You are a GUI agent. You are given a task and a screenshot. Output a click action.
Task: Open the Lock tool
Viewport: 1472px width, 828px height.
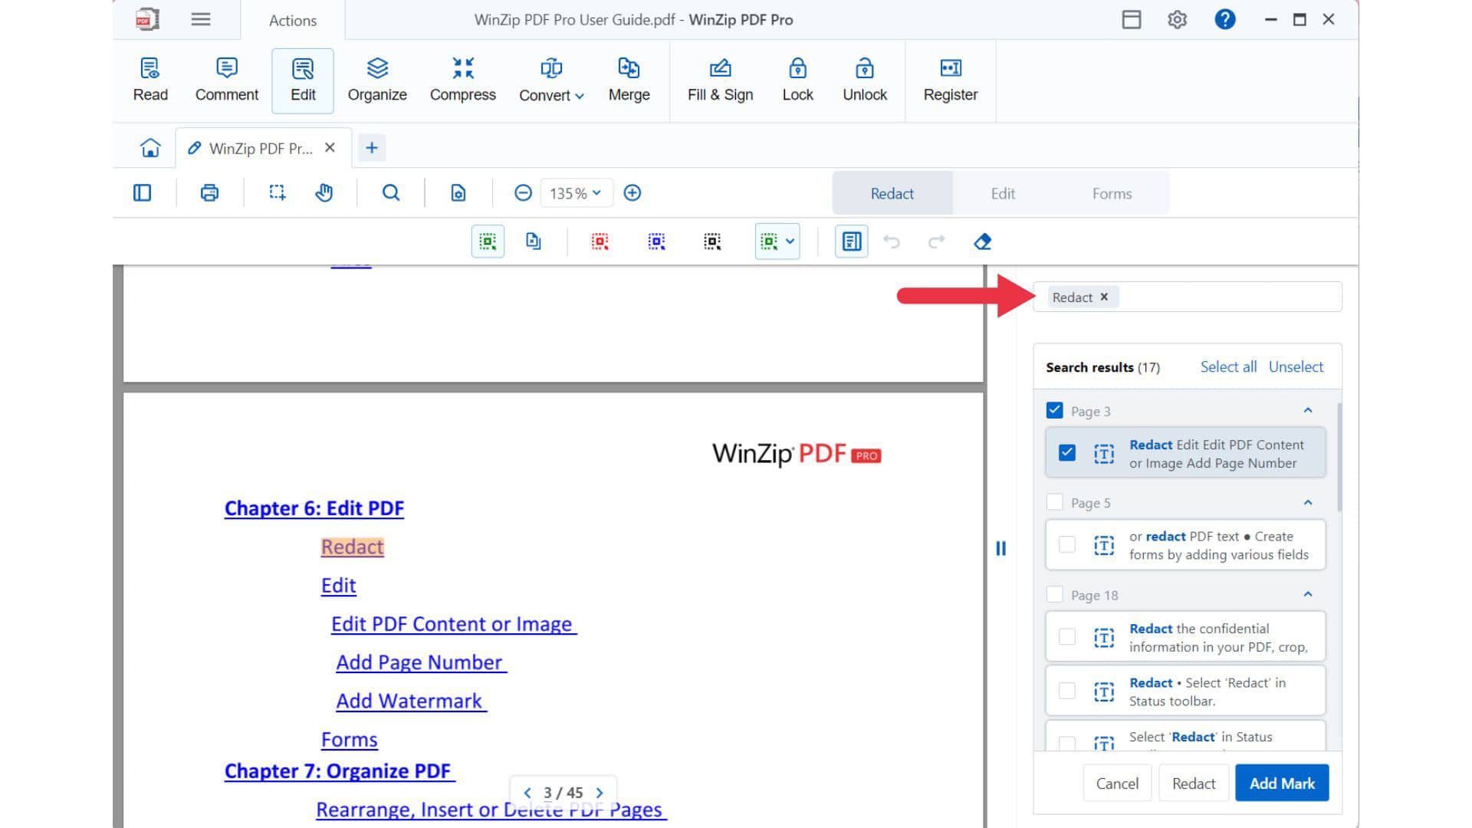(797, 80)
